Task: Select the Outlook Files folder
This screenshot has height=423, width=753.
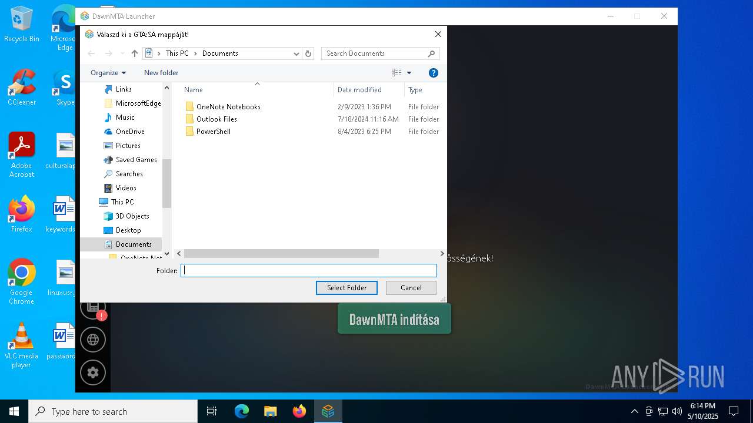Action: pos(216,119)
